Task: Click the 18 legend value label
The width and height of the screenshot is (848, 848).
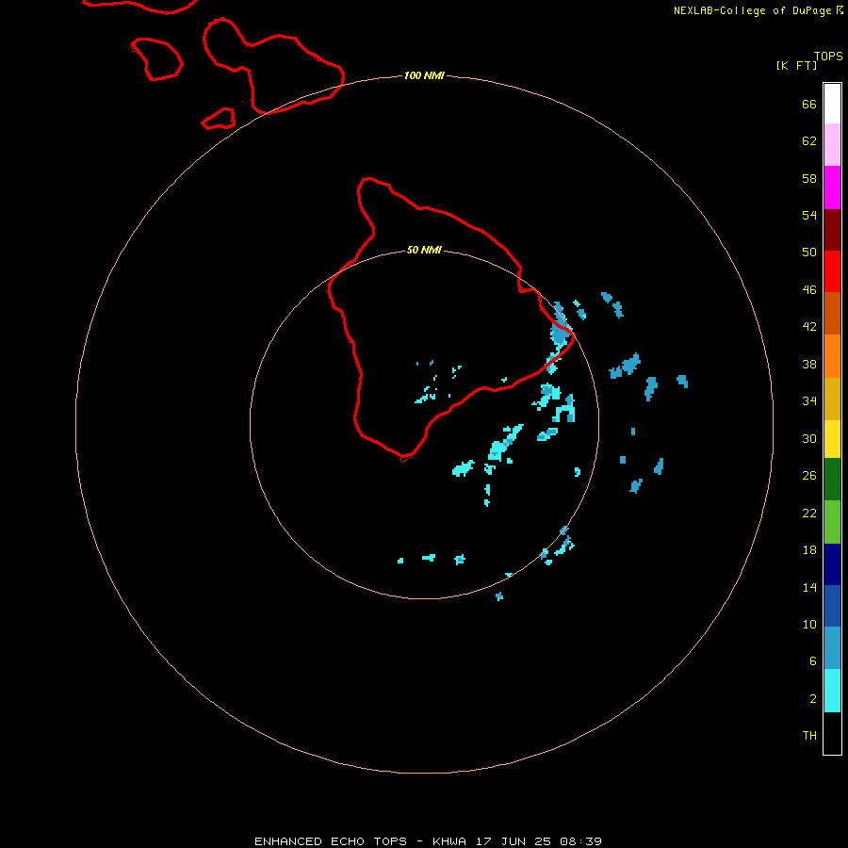Action: pyautogui.click(x=809, y=550)
